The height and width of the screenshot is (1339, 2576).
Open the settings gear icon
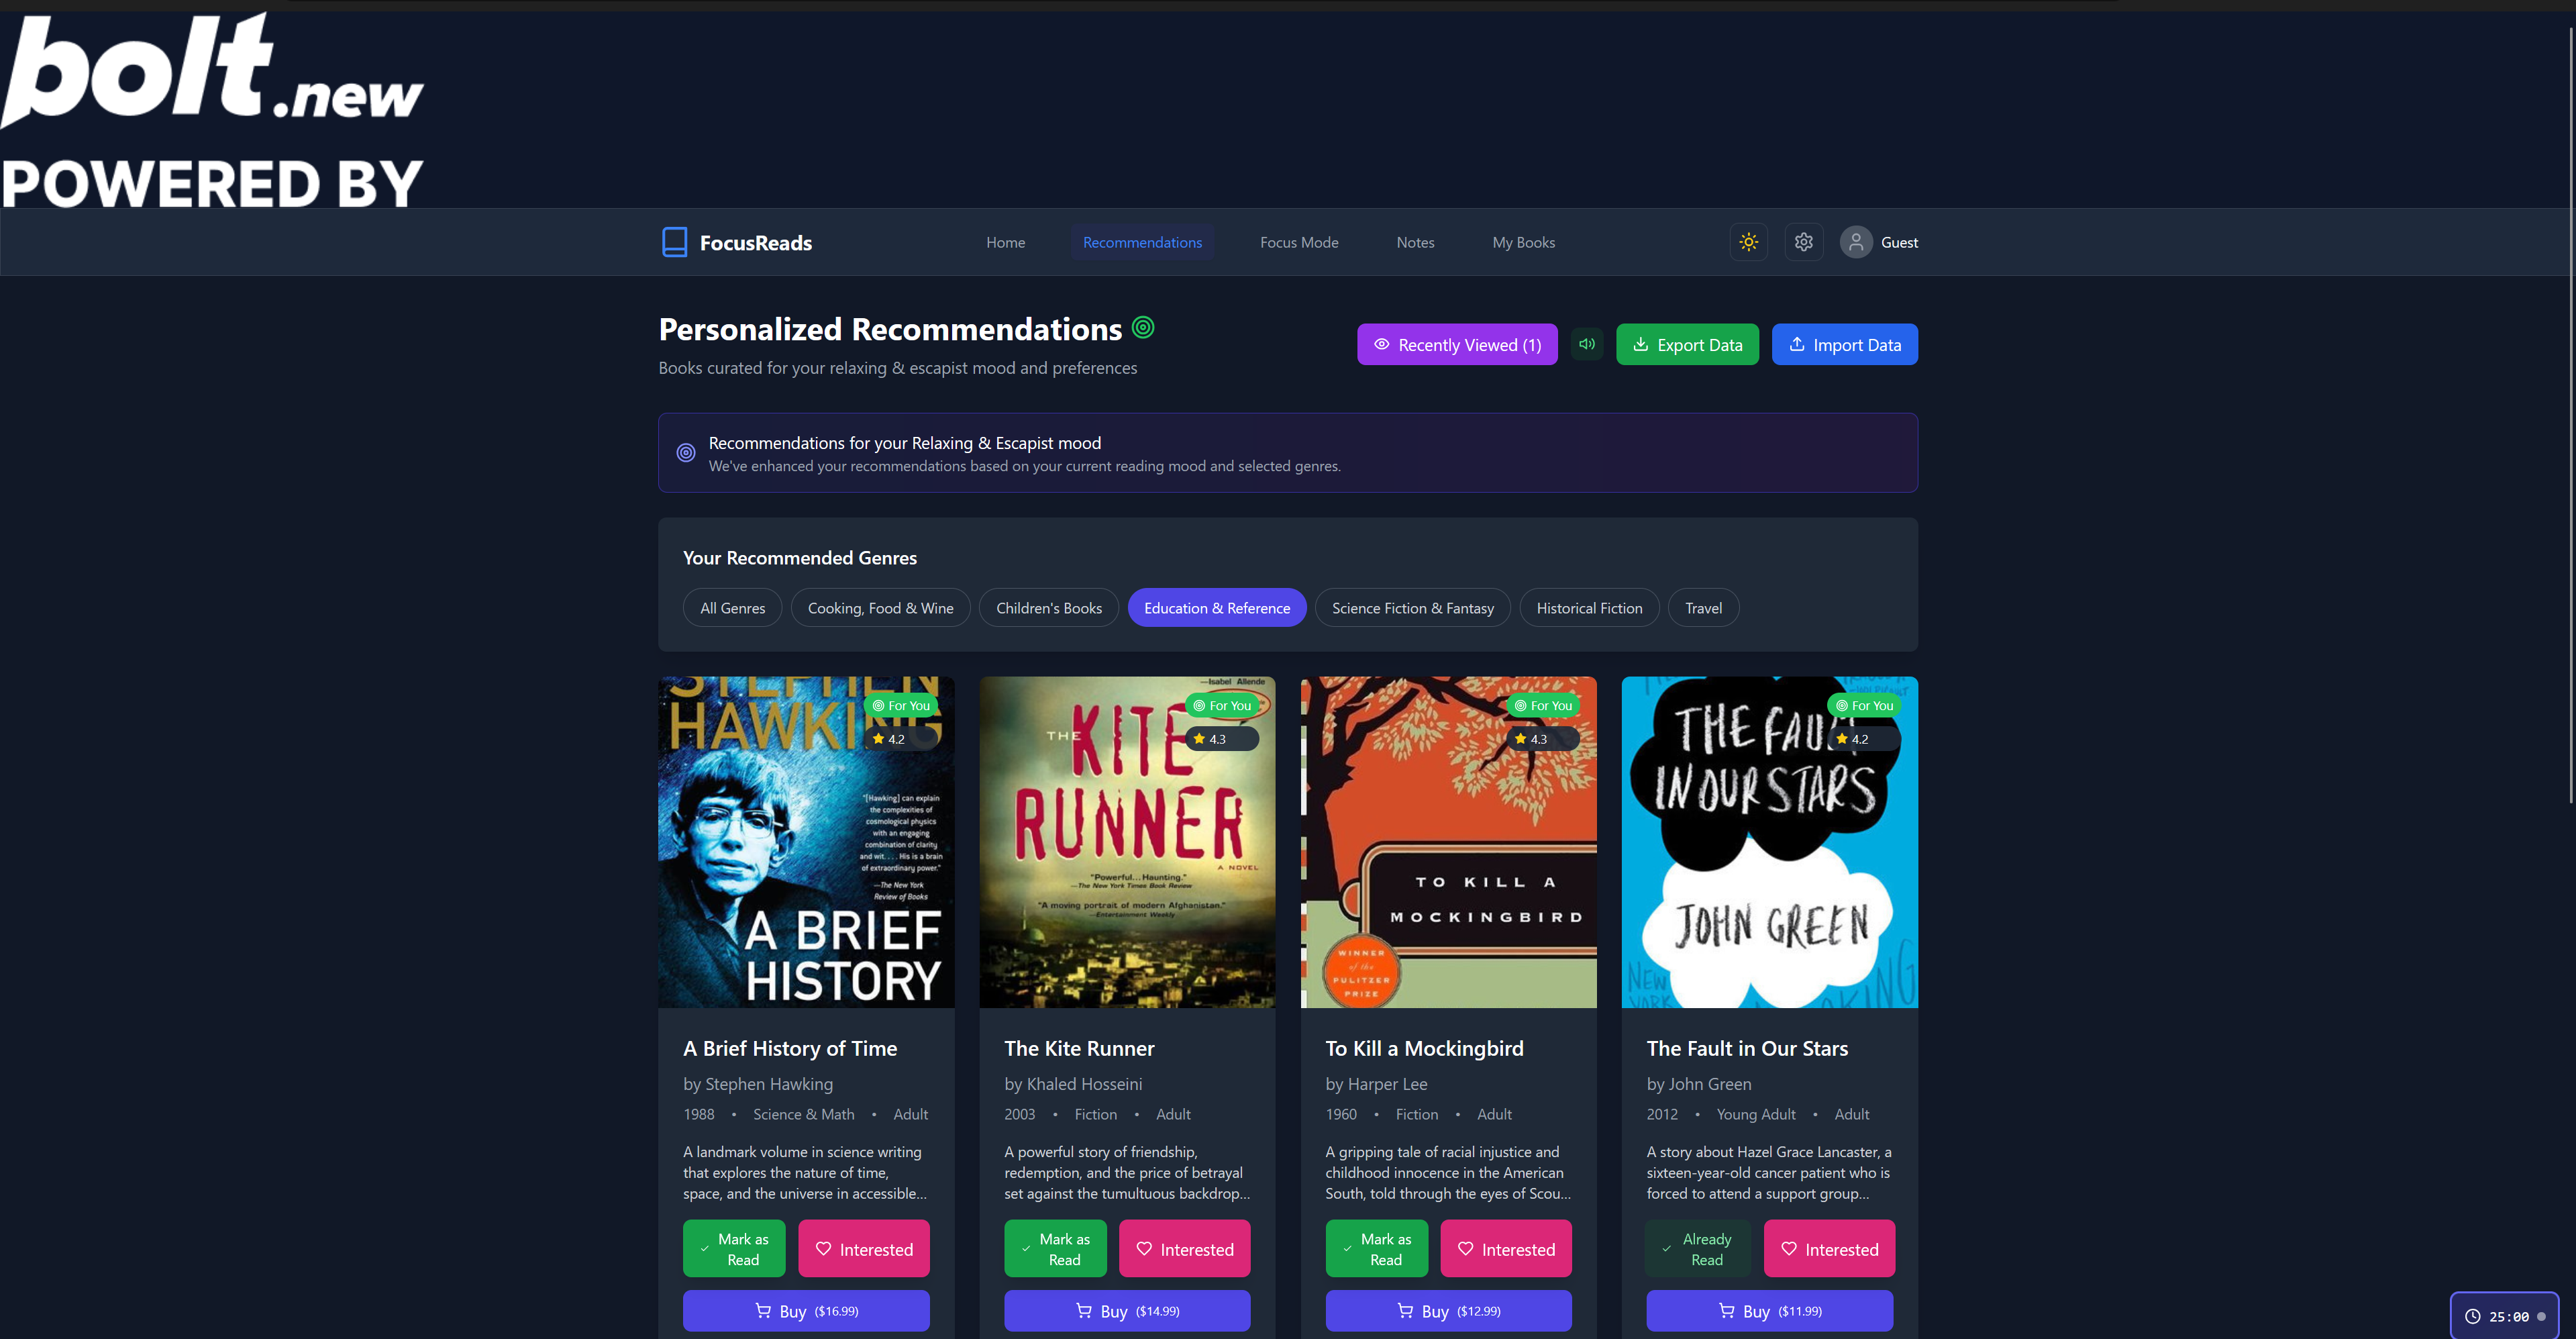[1803, 242]
